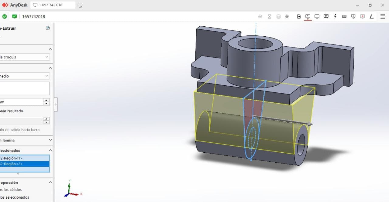389x202 pixels.
Task: Click the XYZ orientation triad
Action: (72, 189)
